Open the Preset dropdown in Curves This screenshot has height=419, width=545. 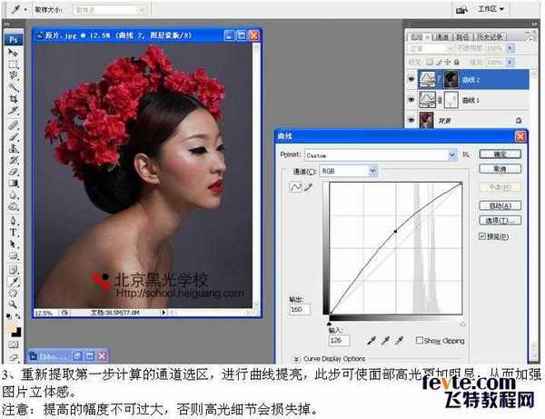[452, 155]
